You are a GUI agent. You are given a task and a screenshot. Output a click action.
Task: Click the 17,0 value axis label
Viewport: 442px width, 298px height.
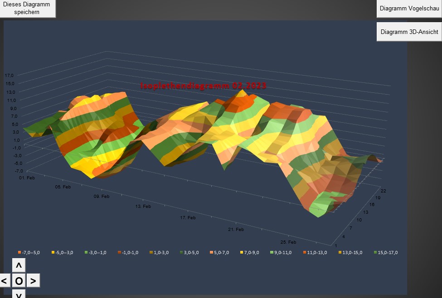10,75
